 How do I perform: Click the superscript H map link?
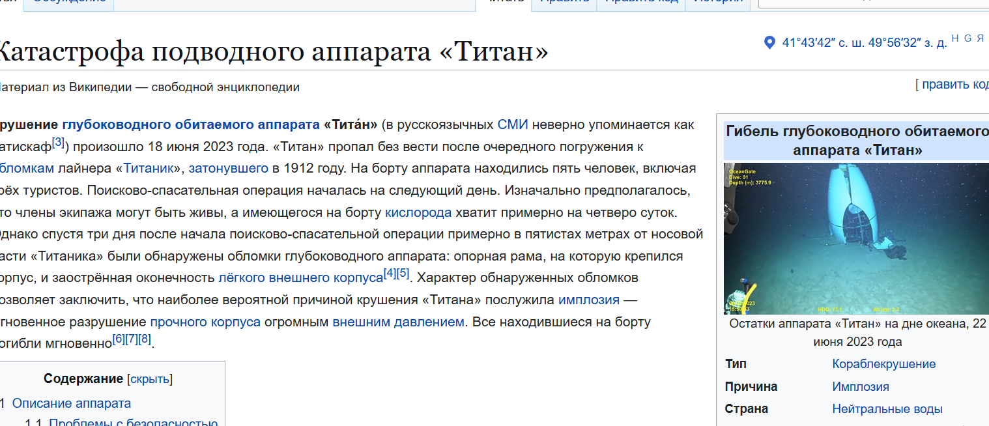(x=955, y=38)
